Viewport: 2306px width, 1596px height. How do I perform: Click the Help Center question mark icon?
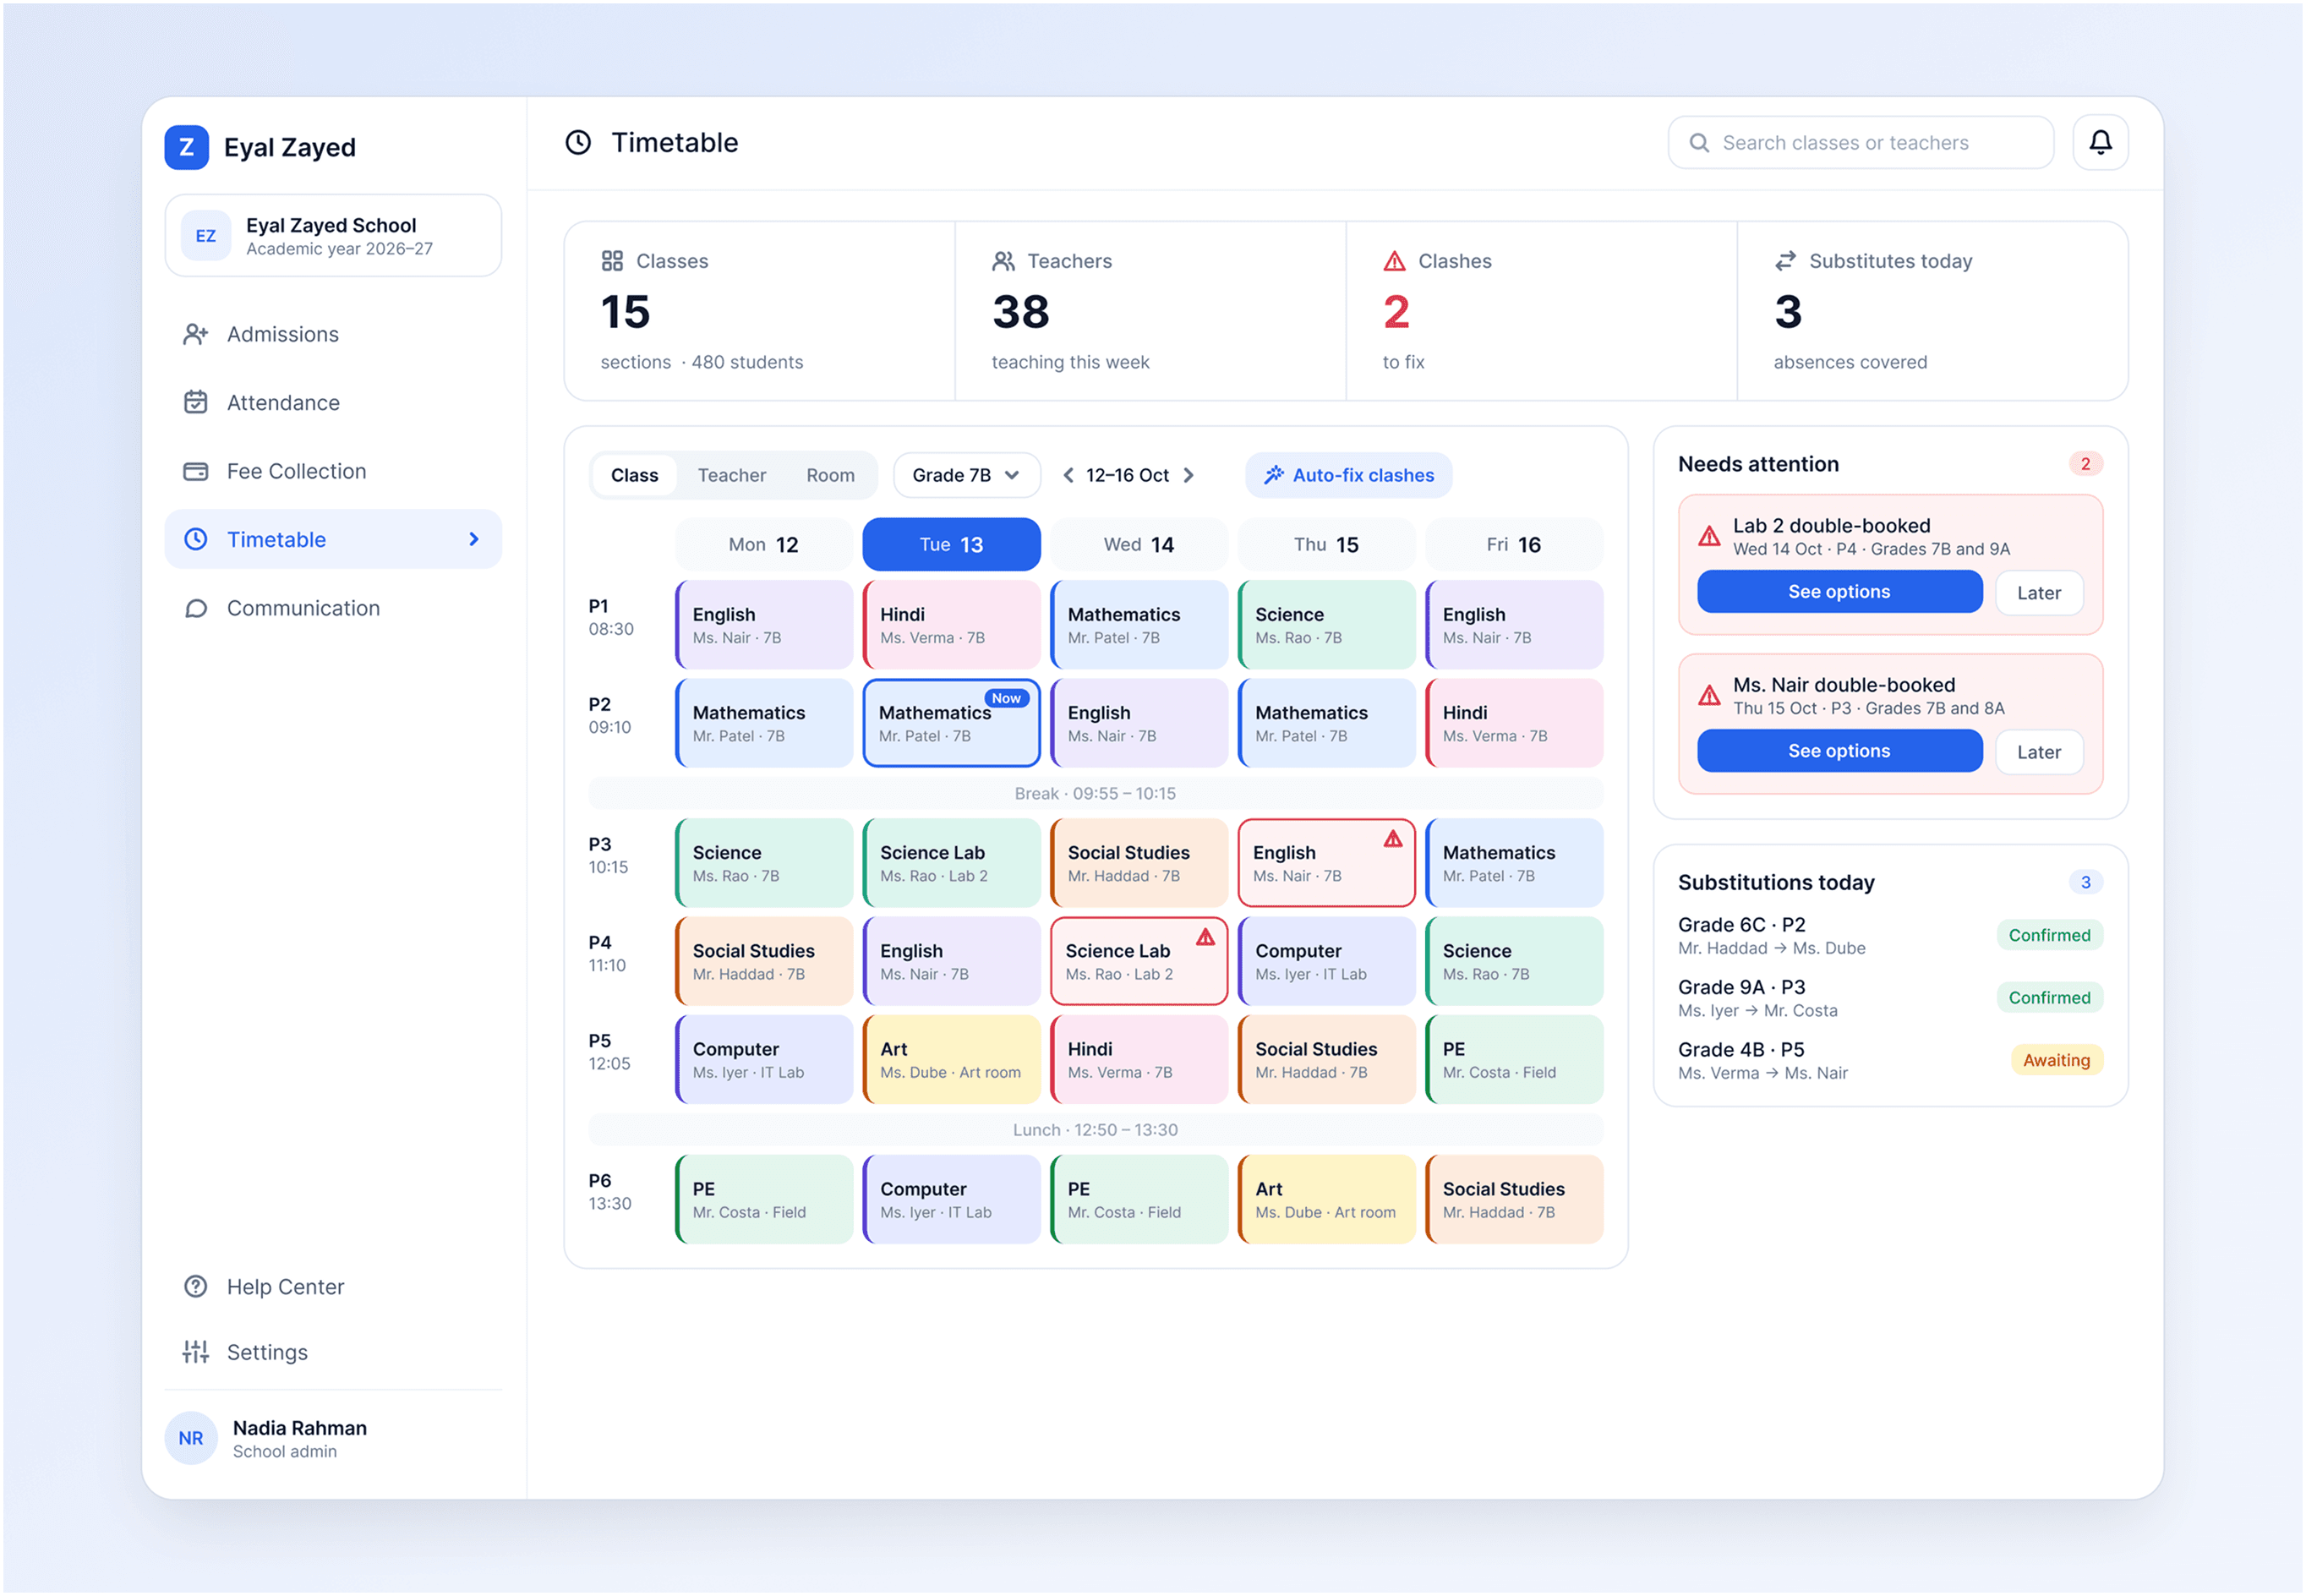pyautogui.click(x=195, y=1287)
